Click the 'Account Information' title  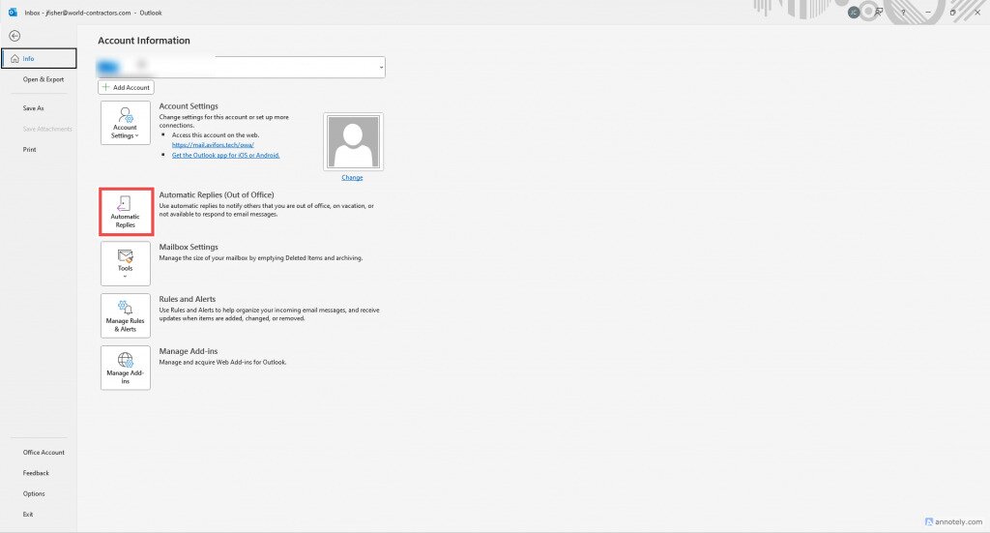click(x=144, y=41)
